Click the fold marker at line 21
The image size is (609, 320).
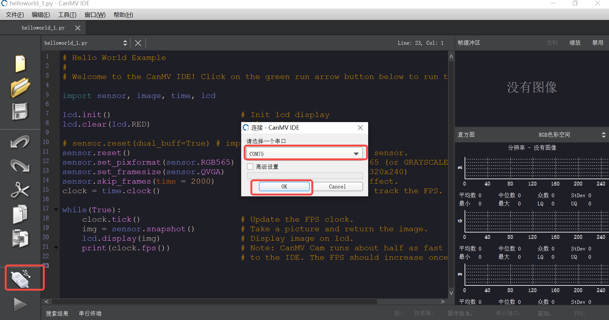[56, 248]
